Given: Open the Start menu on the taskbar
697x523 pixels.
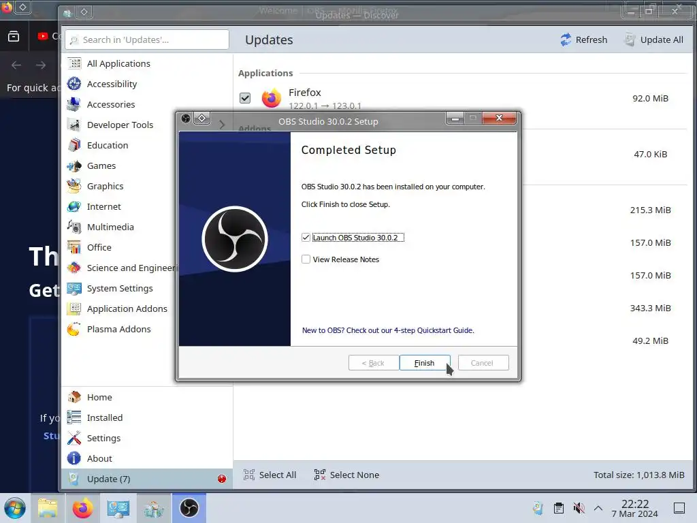Looking at the screenshot, I should click(x=15, y=508).
